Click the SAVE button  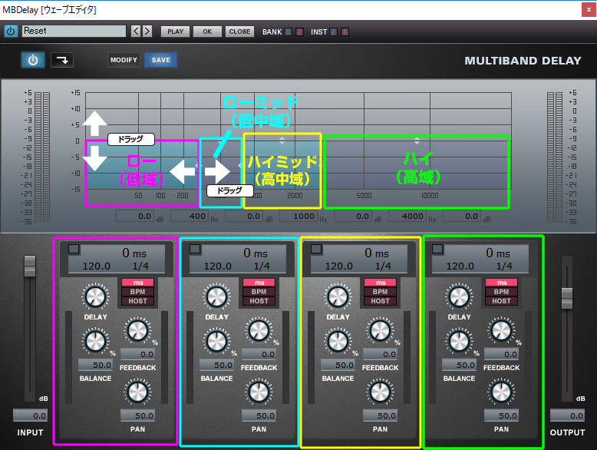161,60
